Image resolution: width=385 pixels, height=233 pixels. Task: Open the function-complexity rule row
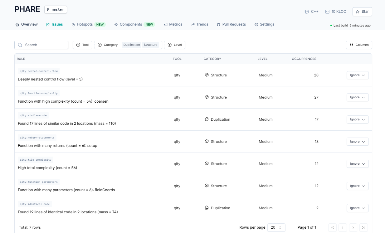[63, 101]
